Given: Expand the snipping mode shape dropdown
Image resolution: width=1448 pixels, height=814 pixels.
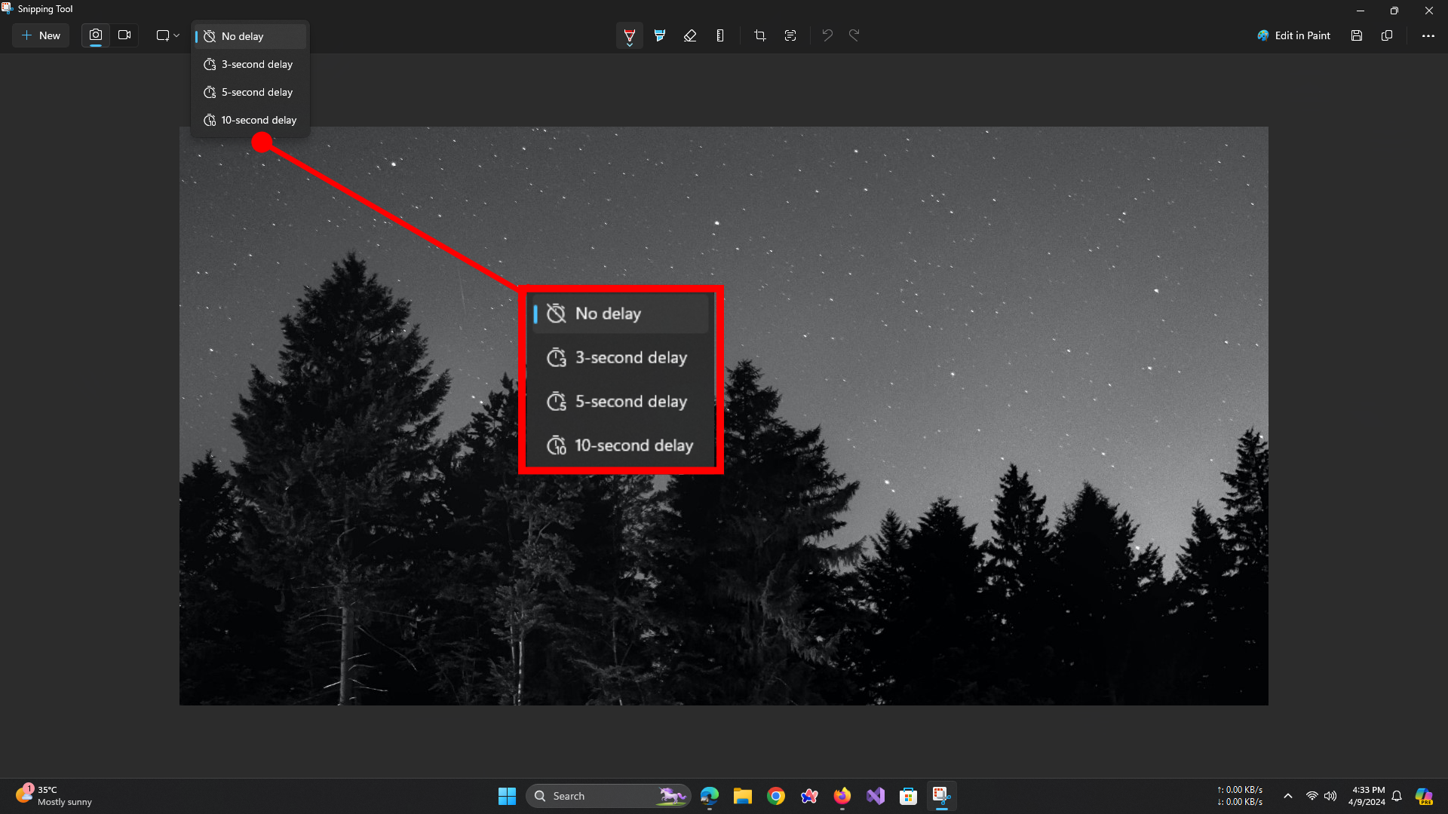Looking at the screenshot, I should point(167,35).
